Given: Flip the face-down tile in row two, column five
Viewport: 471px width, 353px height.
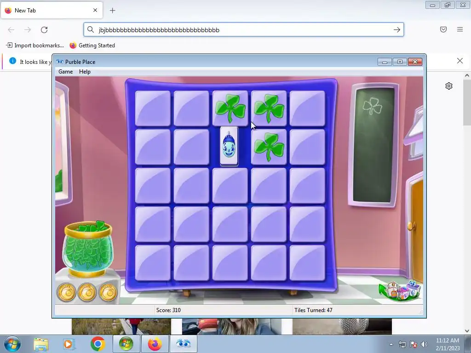Looking at the screenshot, I should pos(307,147).
